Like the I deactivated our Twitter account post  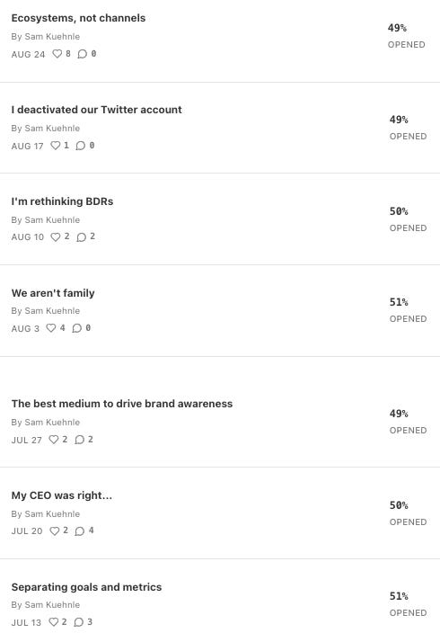click(x=56, y=146)
